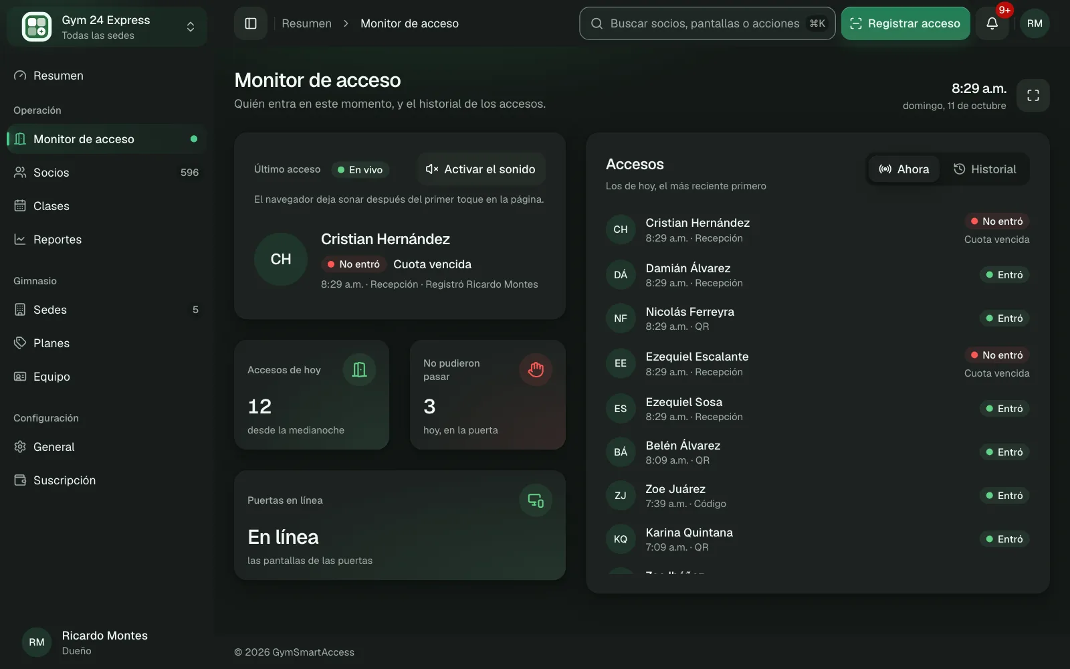Screen dimensions: 1070x669
Task: Click the No entró badge for Ezequiel Escalante
Action: (x=996, y=355)
